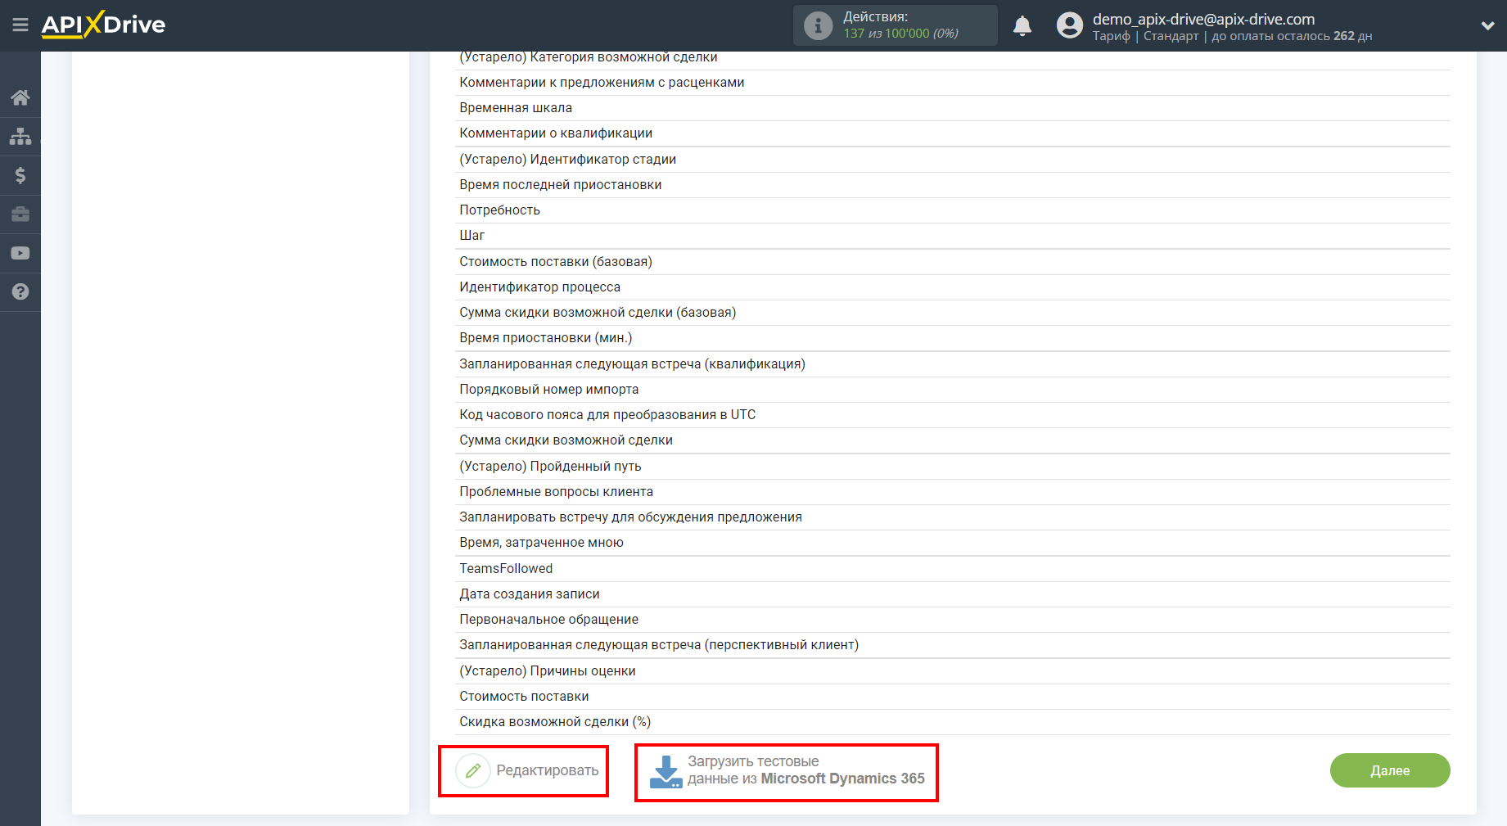This screenshot has height=826, width=1507.
Task: Open the YouTube video icon in sidebar
Action: click(x=20, y=253)
